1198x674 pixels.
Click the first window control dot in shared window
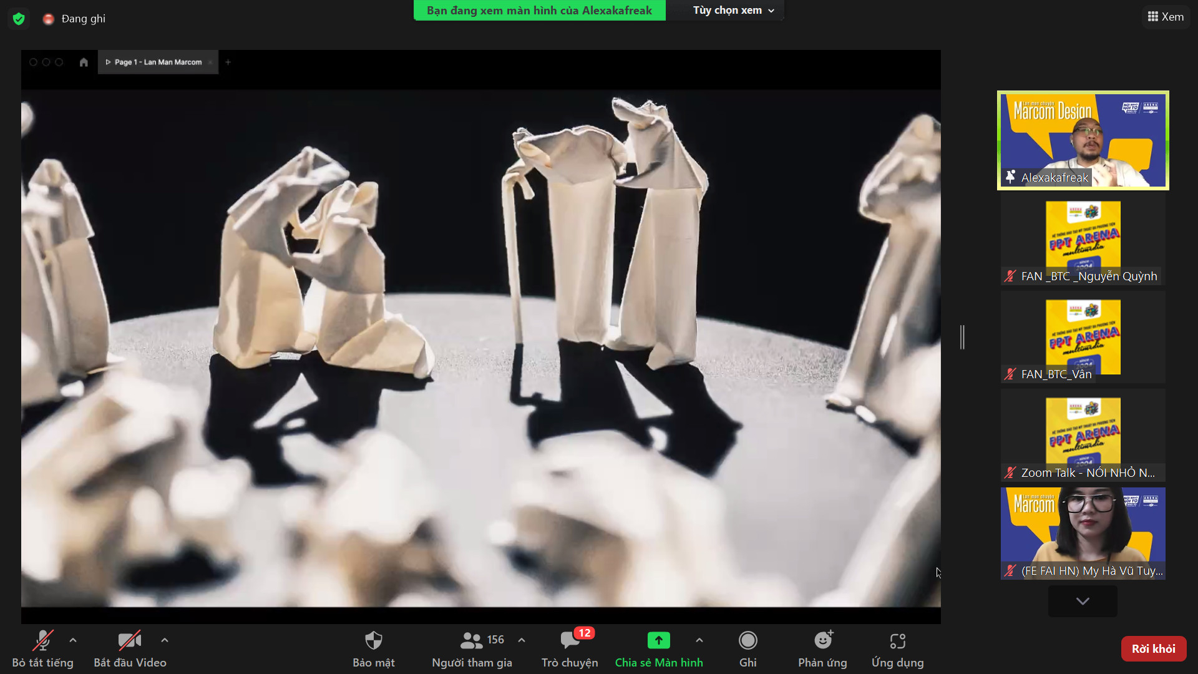[x=33, y=62]
